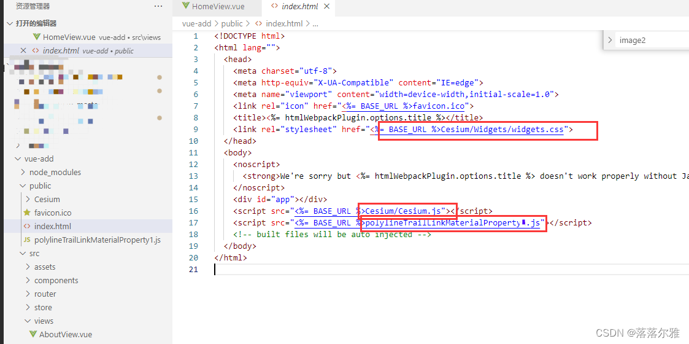Click the Vue icon beside AboutView.vue
689x344 pixels.
[33, 334]
